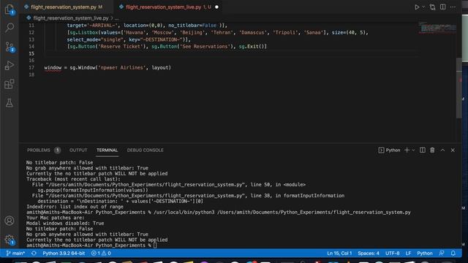This screenshot has height=263, width=468.
Task: Select the Python terminal label
Action: pyautogui.click(x=389, y=150)
